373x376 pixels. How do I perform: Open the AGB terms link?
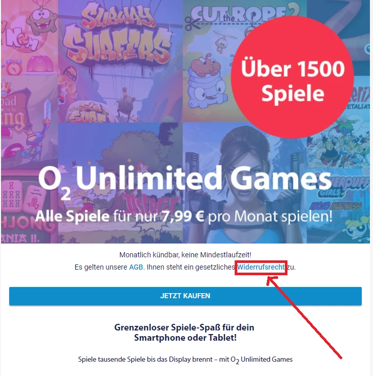click(x=136, y=267)
